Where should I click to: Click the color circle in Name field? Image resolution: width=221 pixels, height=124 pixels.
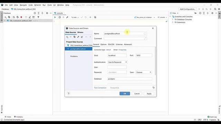coord(145,34)
